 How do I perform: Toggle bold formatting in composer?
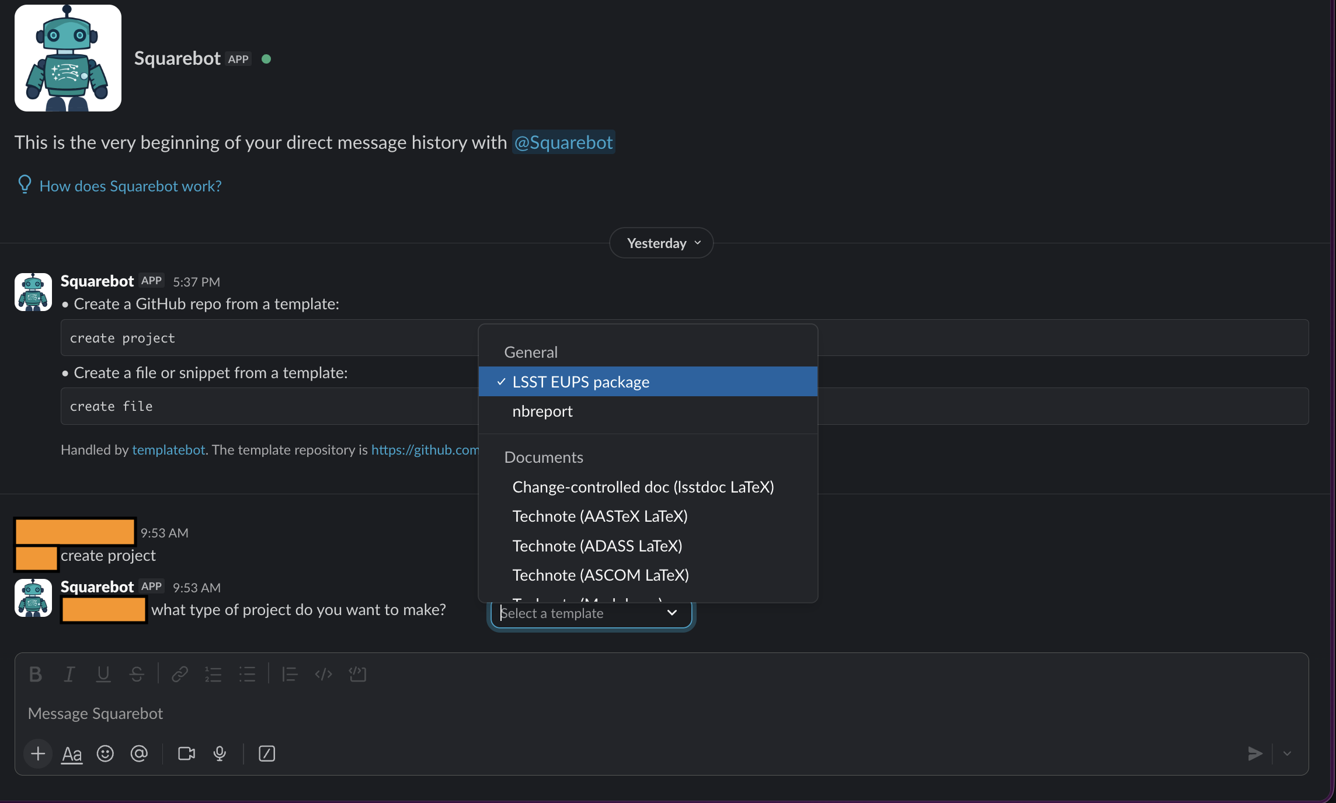pyautogui.click(x=36, y=674)
